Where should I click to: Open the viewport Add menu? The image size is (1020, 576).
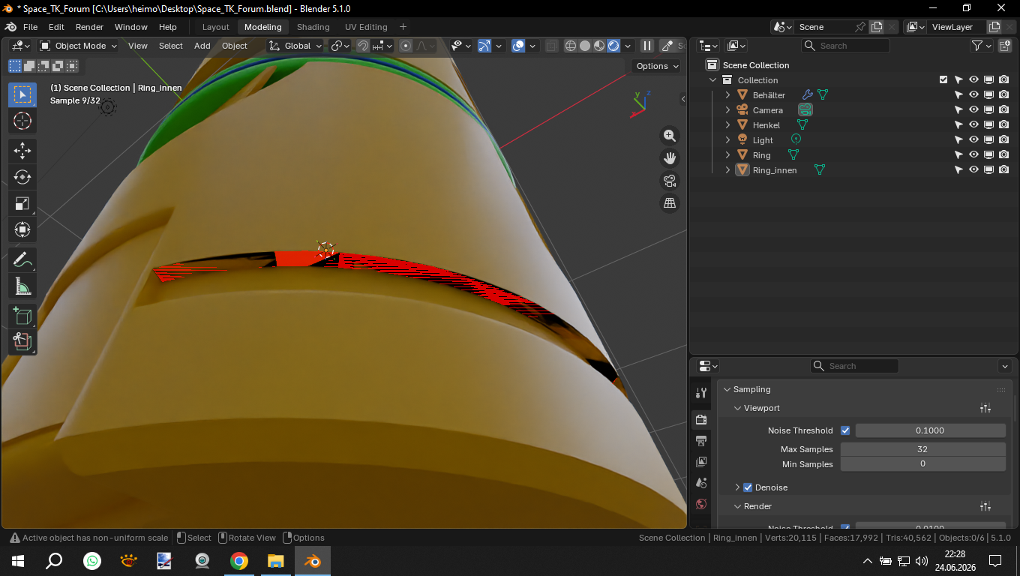pos(202,46)
